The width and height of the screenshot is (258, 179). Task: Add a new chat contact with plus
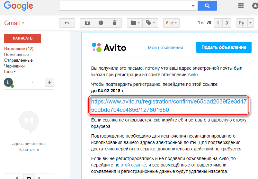point(49,82)
